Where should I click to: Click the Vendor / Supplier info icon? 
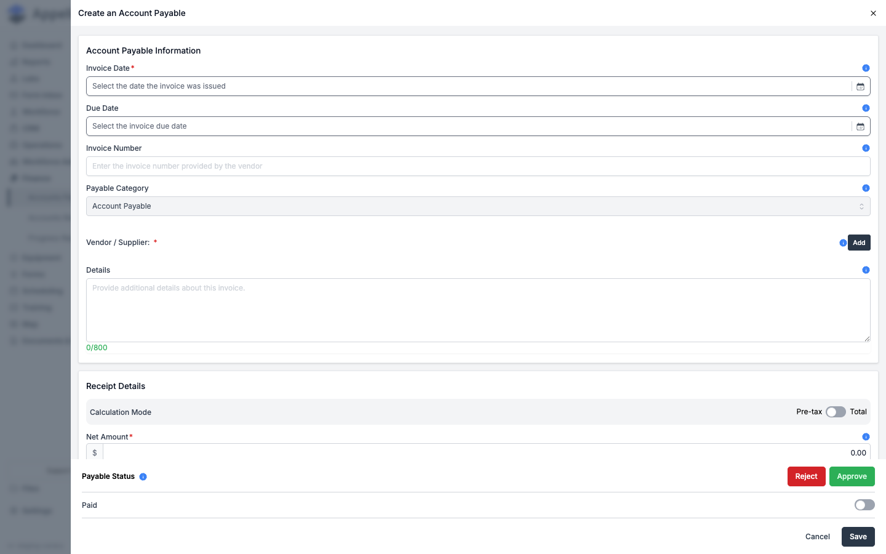pyautogui.click(x=843, y=243)
